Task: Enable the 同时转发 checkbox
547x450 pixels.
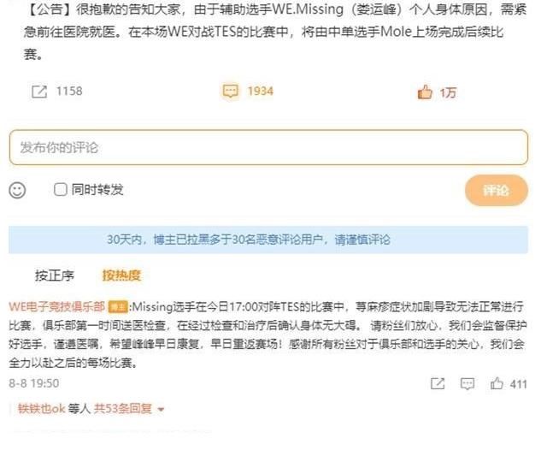Action: coord(61,190)
